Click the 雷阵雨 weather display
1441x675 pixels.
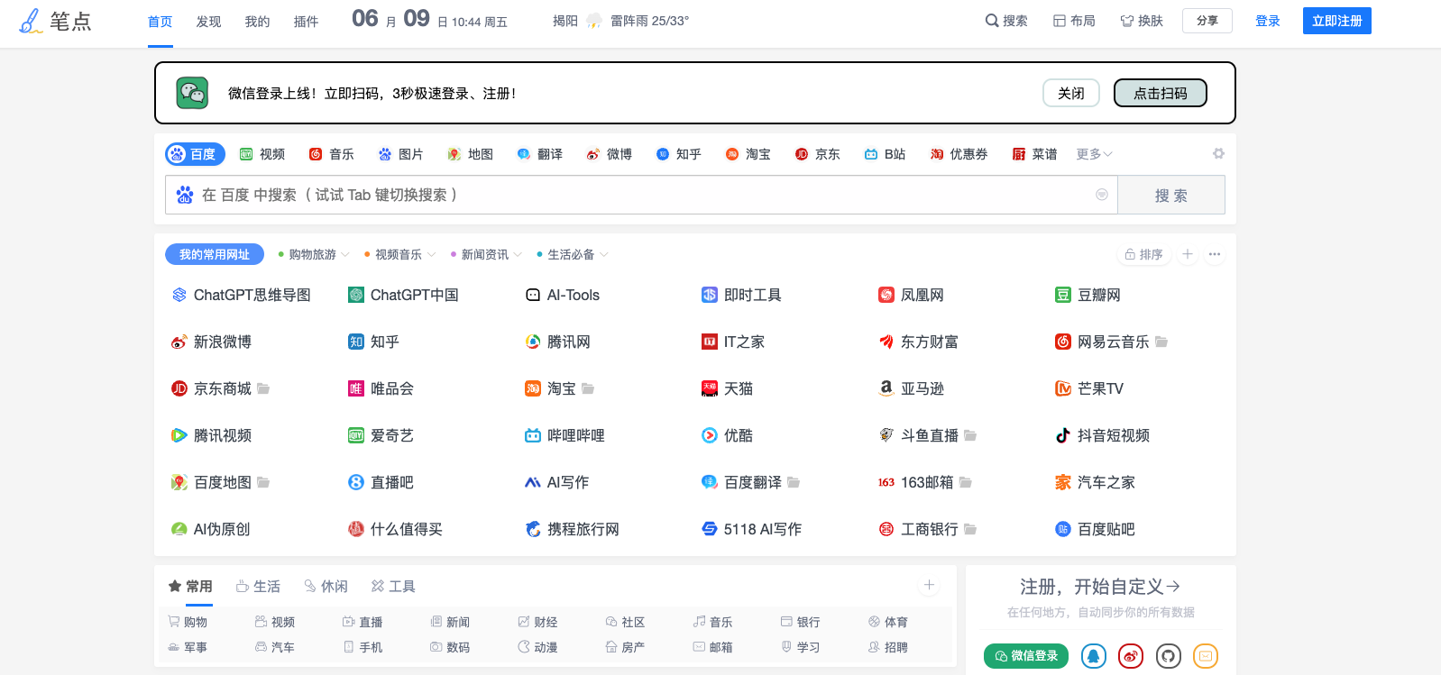coord(637,21)
